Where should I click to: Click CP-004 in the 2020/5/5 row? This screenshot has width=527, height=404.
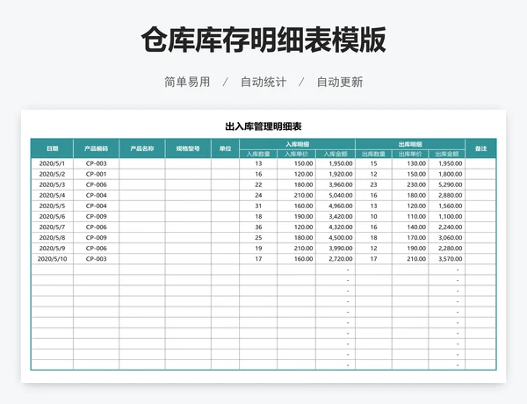tap(96, 206)
